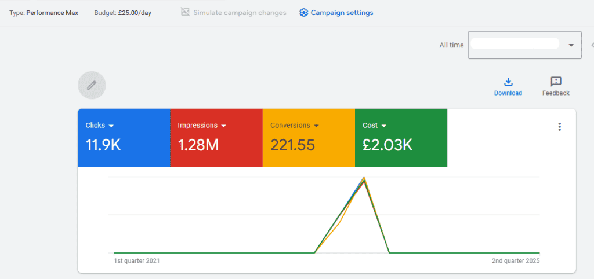Open the date range dropdown arrow
The width and height of the screenshot is (594, 279).
tap(571, 45)
